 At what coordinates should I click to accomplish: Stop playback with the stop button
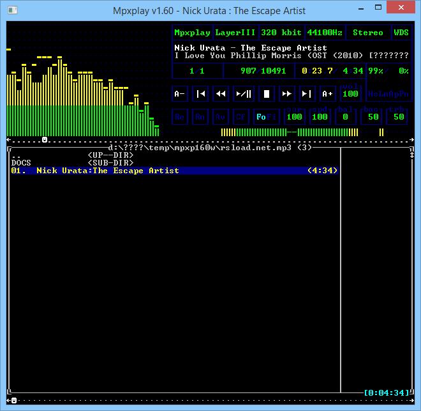(x=267, y=94)
